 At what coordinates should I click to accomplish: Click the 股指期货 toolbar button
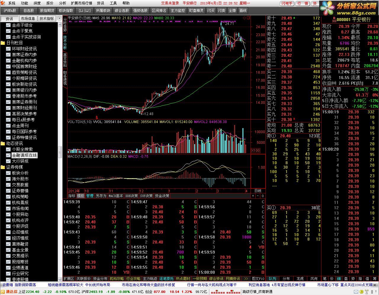(47, 11)
